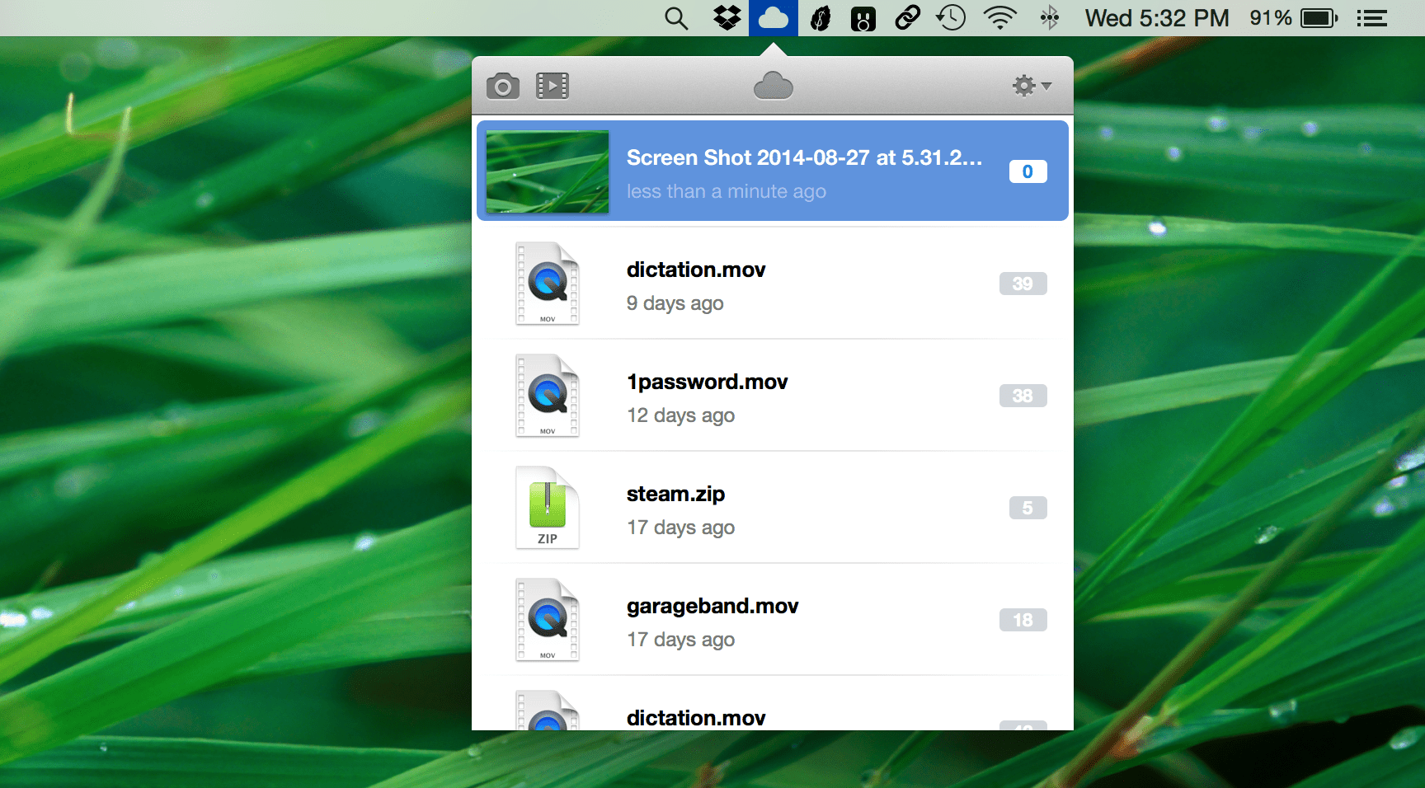
Task: Click the view count badge on 1password.mov
Action: [x=1023, y=396]
